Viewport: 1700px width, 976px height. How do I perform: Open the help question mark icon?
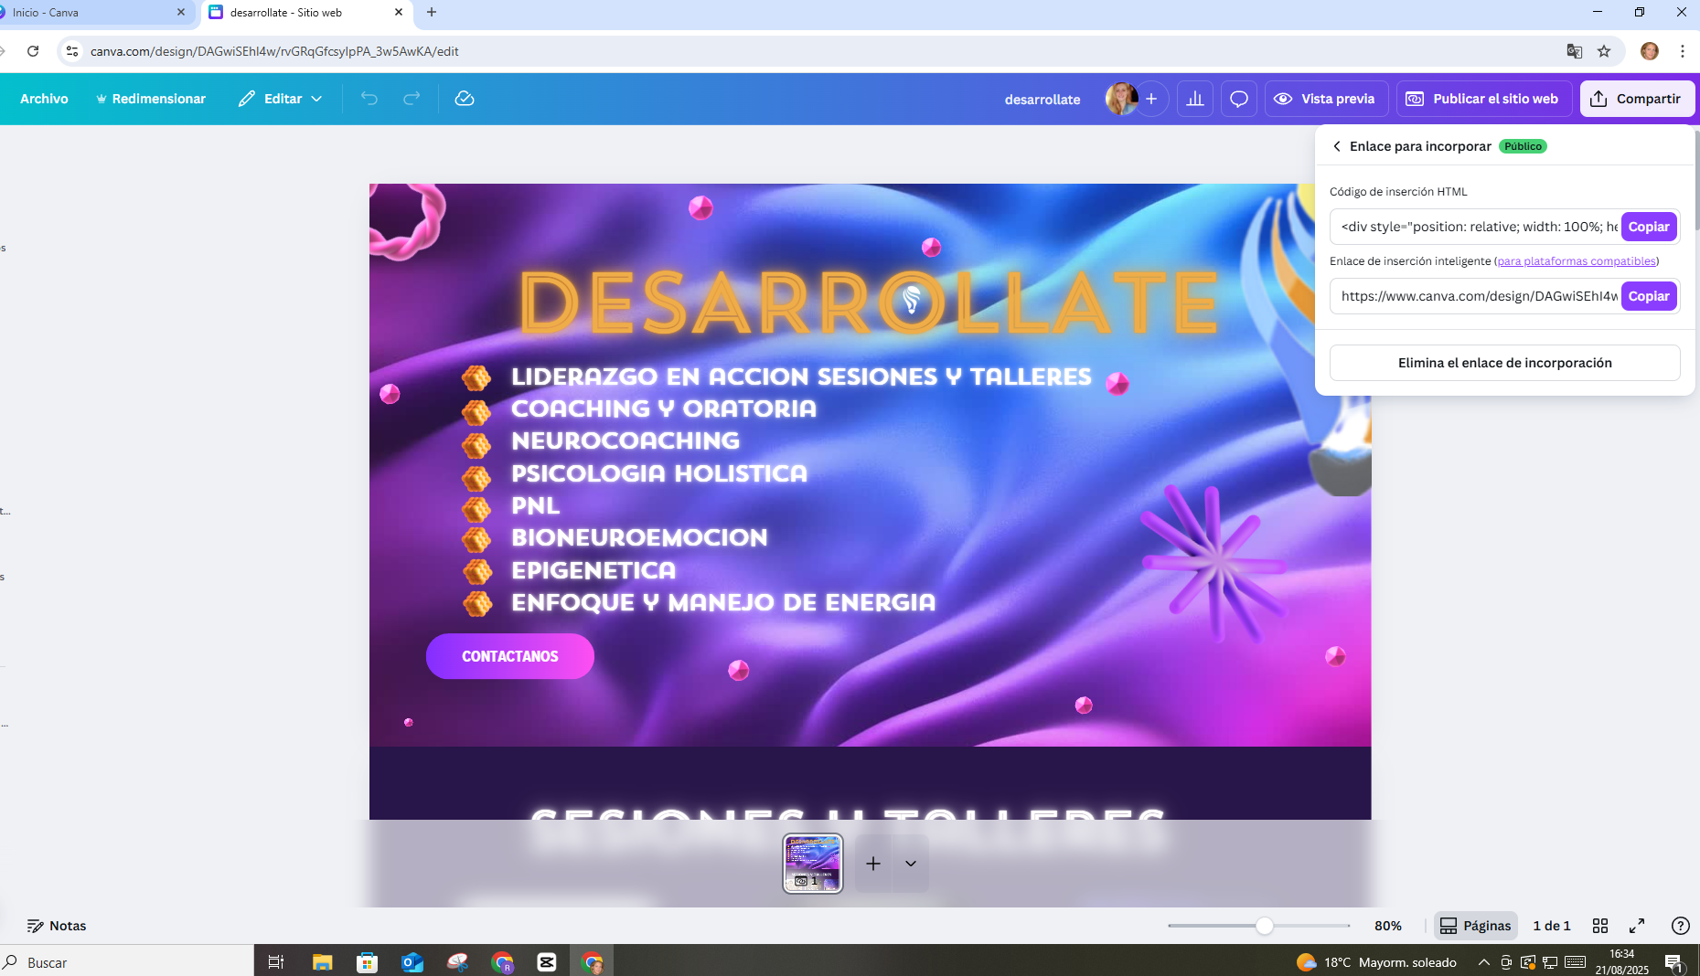click(1680, 926)
